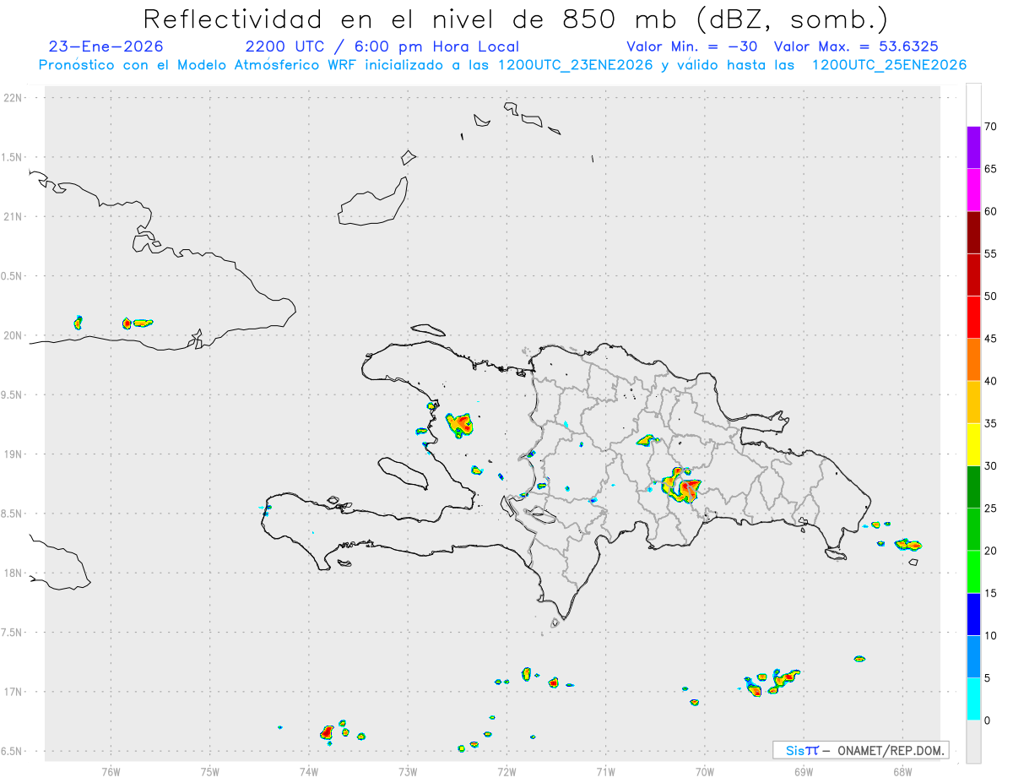Click the longitude axis label '69W'
The height and width of the screenshot is (783, 1013).
804,770
